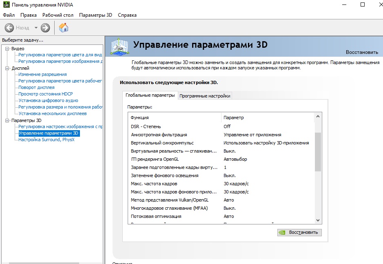Screen dimensions: 383x264
Task: Click settings list scroll up arrow
Action: click(318, 117)
